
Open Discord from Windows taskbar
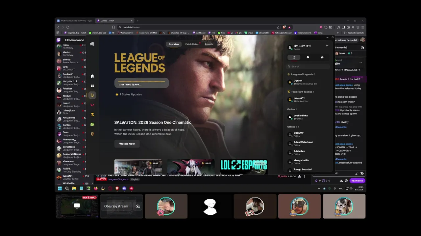click(x=124, y=188)
